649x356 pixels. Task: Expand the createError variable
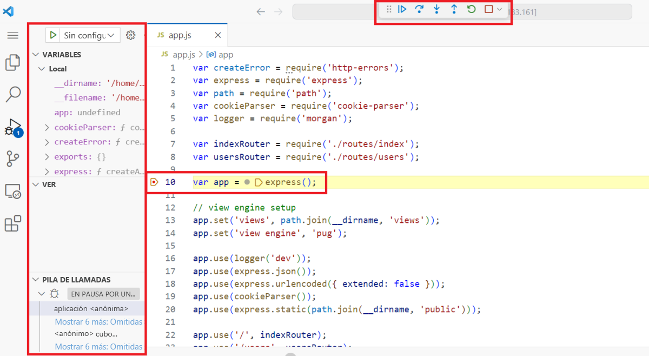(x=48, y=142)
